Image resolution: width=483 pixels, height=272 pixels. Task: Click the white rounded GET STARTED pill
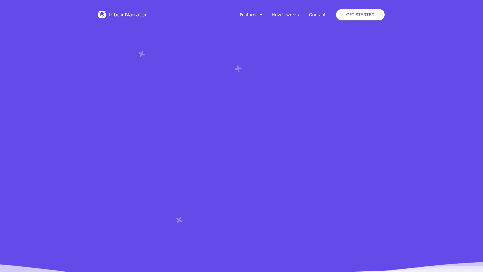click(360, 15)
